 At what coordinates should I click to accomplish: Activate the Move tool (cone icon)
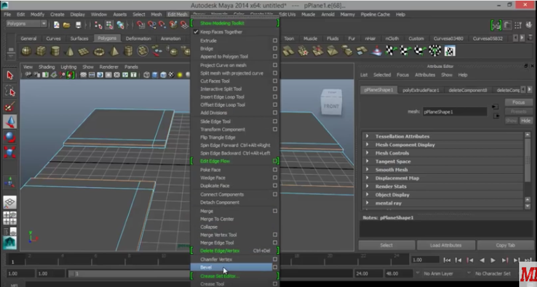click(x=10, y=122)
